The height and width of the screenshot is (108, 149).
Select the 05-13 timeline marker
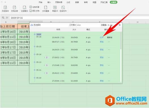[35, 62]
